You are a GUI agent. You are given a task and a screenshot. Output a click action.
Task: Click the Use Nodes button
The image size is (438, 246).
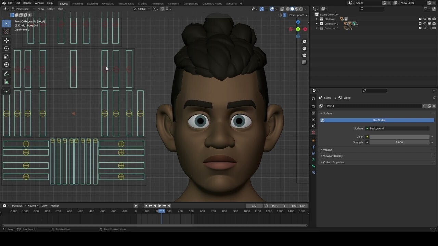click(378, 120)
